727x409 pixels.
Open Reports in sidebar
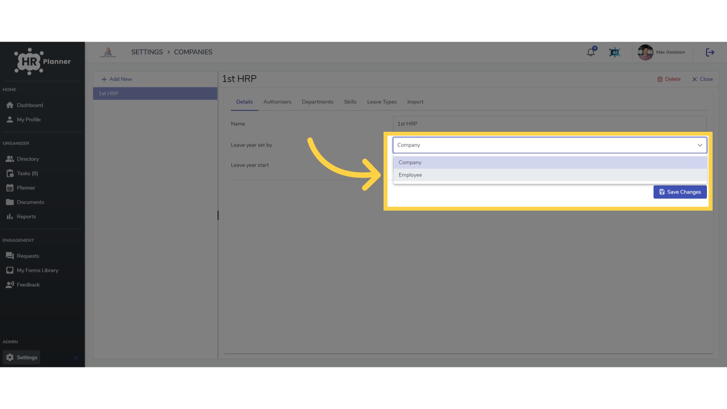(x=21, y=217)
